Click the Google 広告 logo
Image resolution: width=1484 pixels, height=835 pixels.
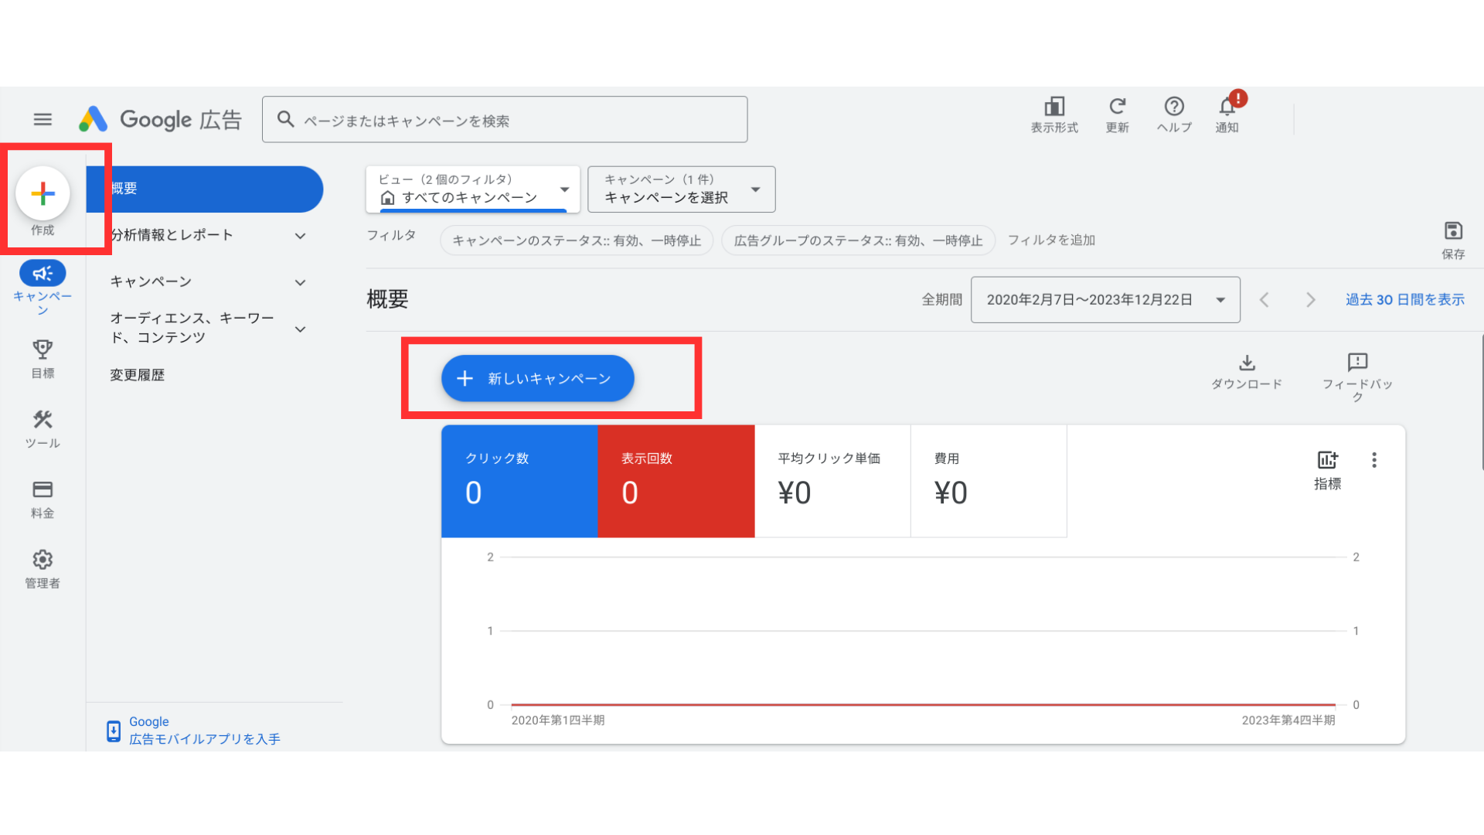tap(160, 119)
